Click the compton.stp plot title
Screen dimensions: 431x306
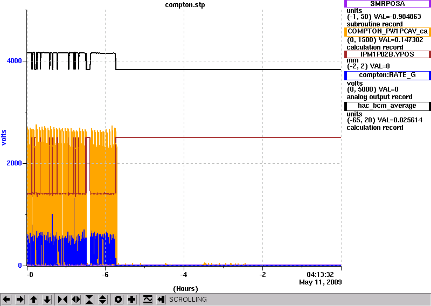[185, 5]
